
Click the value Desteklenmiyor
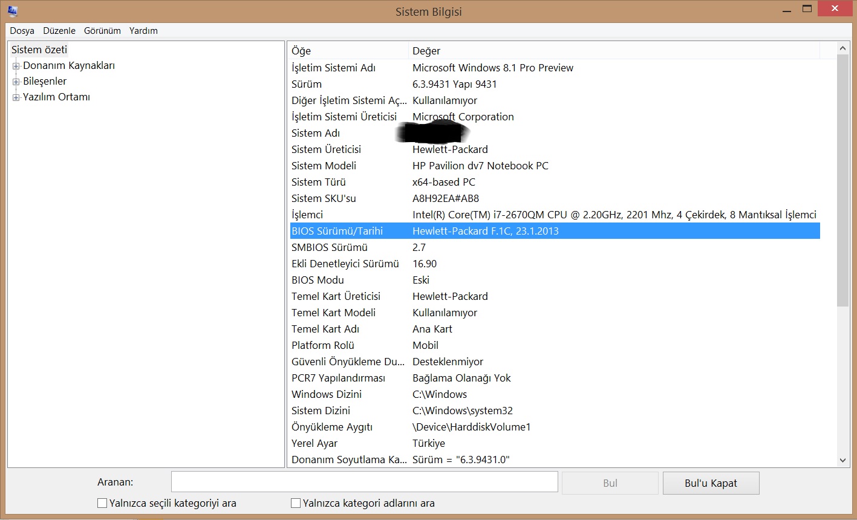click(x=448, y=362)
